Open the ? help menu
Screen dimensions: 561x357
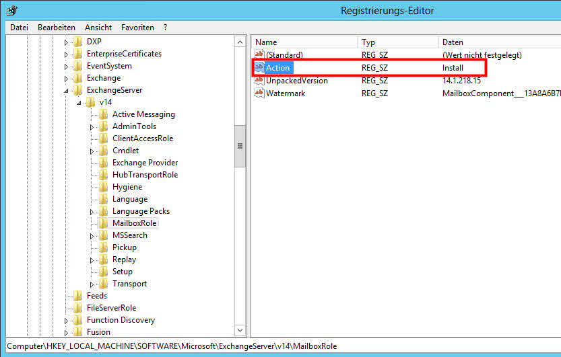pyautogui.click(x=165, y=28)
